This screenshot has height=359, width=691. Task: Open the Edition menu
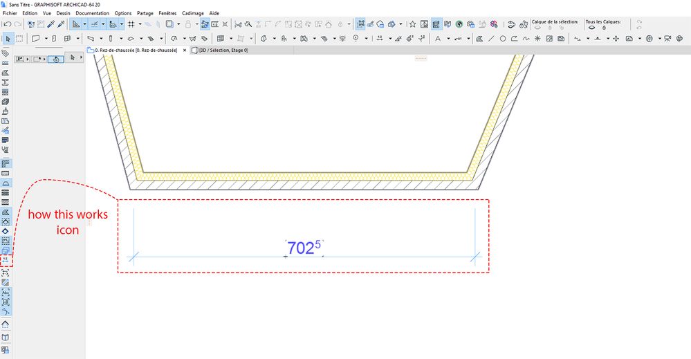click(30, 13)
